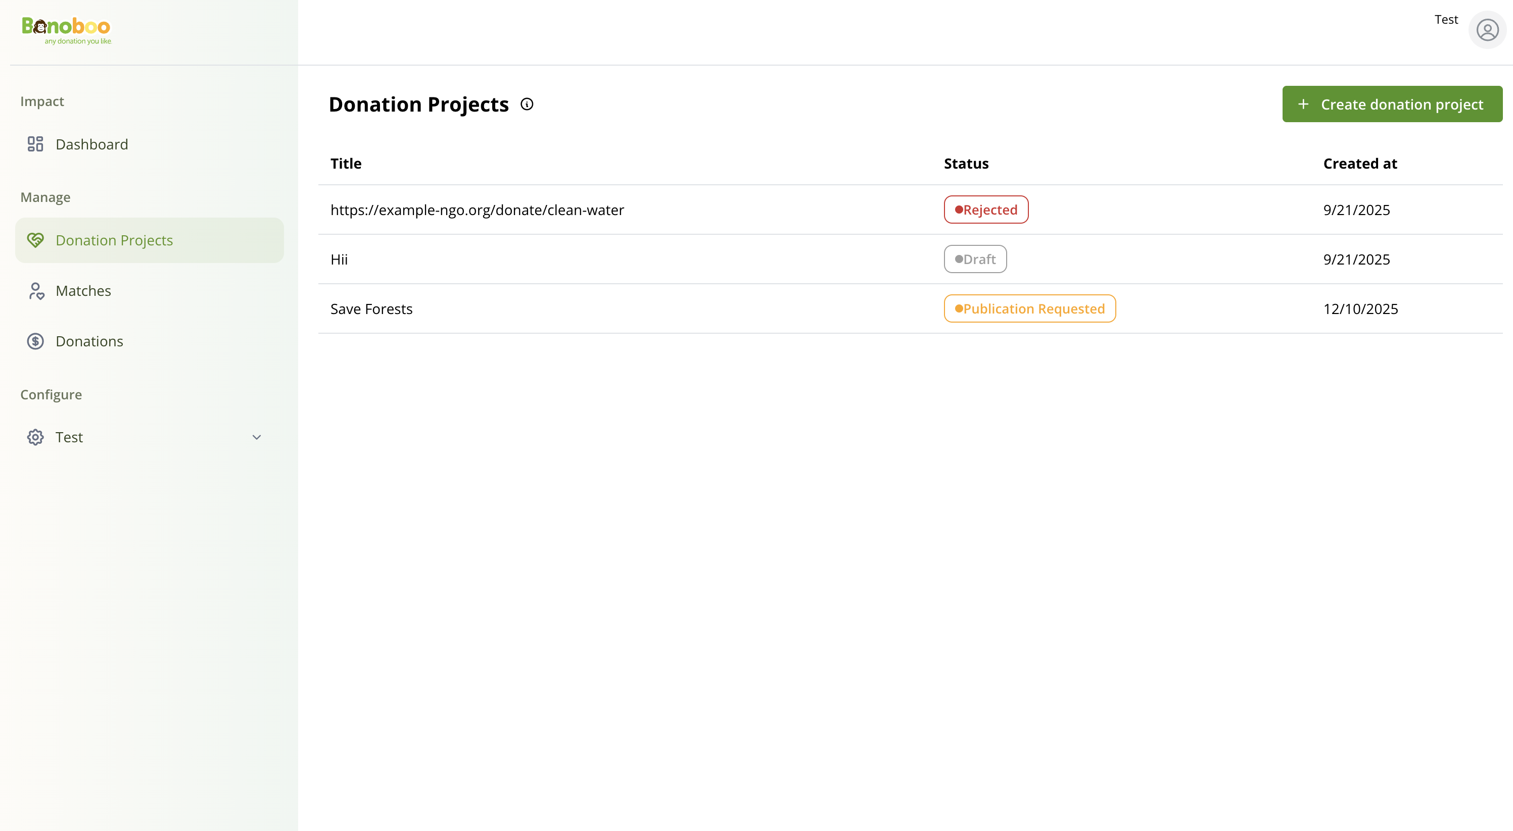The width and height of the screenshot is (1513, 831).
Task: Expand the Test configure chevron
Action: tap(257, 437)
